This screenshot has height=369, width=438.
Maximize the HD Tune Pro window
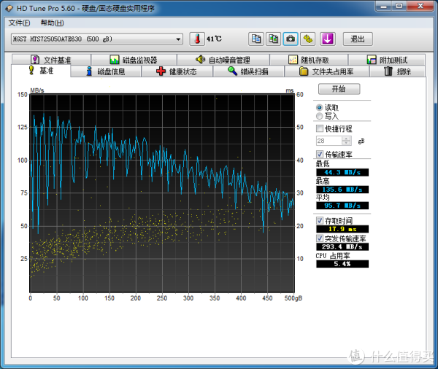[399, 6]
